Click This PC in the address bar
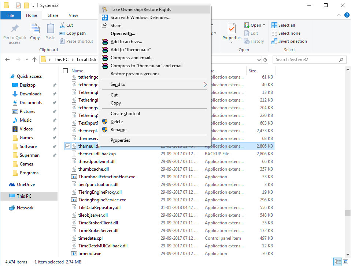This screenshot has width=351, height=266. coord(61,60)
